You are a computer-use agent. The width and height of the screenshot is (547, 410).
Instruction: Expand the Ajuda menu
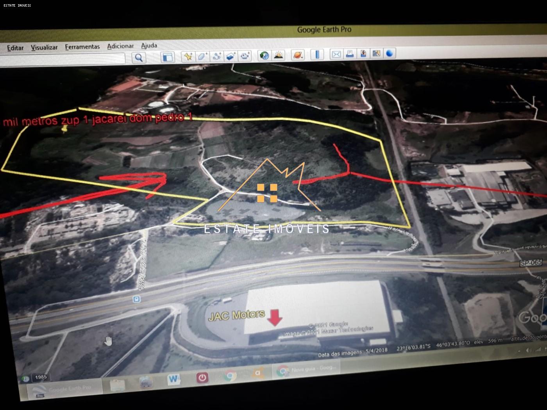(149, 46)
